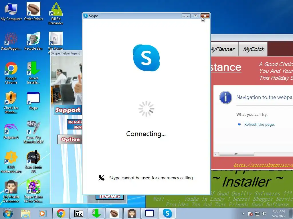This screenshot has width=293, height=219.
Task: Open Windows Media Player in the taskbar
Action: 42,214
